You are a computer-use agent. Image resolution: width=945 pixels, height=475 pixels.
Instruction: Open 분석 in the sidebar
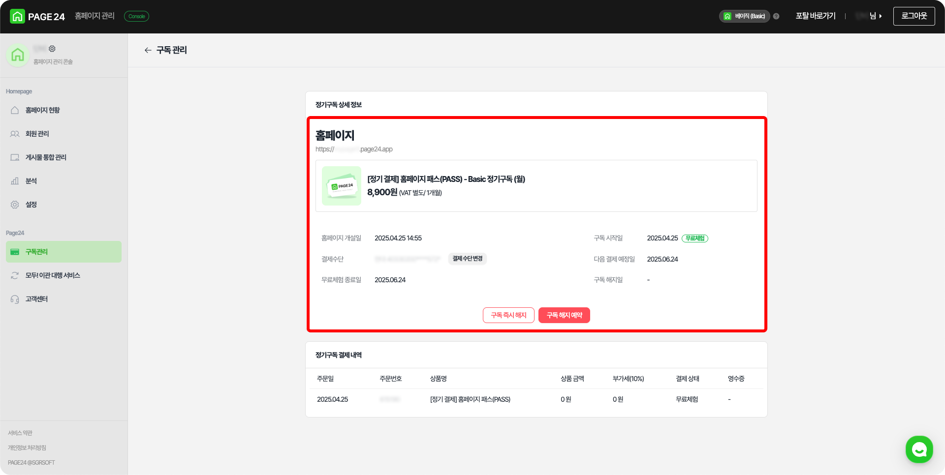[x=64, y=181]
